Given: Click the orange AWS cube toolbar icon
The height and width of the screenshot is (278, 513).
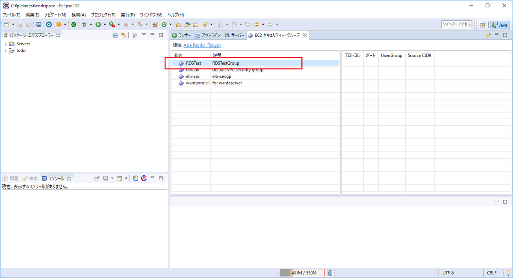Looking at the screenshot, I should 59,25.
